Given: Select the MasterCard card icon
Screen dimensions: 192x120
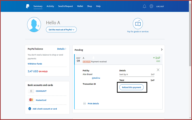Looking at the screenshot, I should tap(31, 100).
